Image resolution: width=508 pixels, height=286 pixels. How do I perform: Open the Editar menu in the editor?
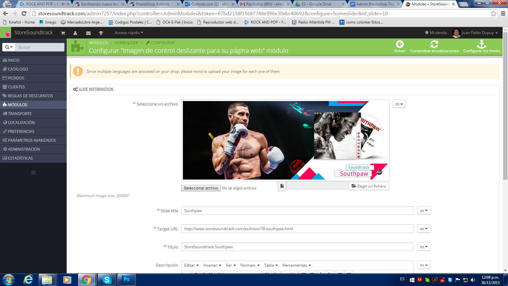(x=191, y=265)
